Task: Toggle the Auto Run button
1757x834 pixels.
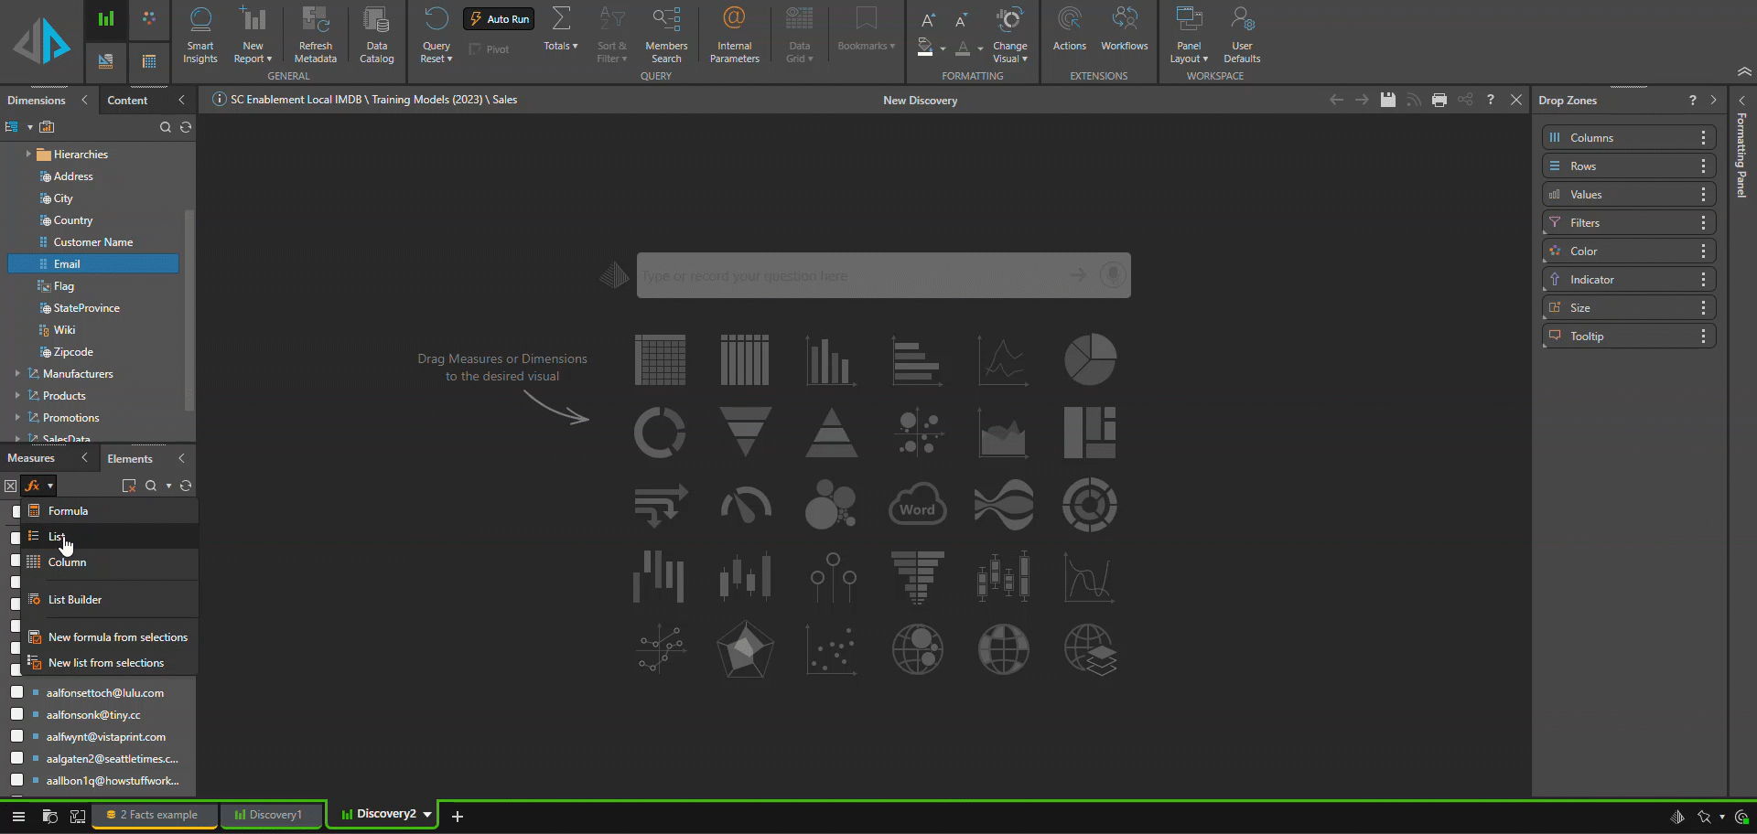Action: [500, 19]
